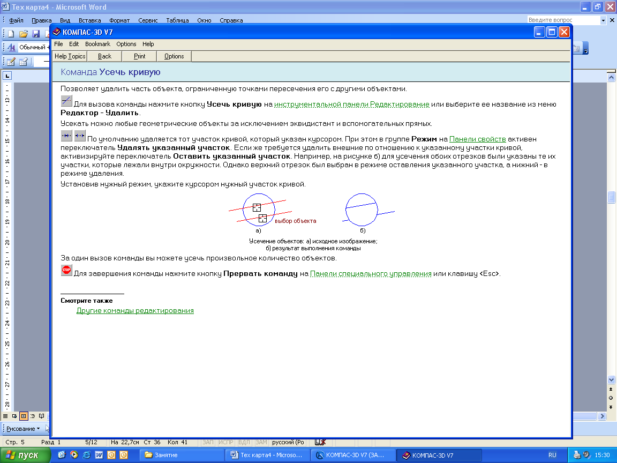The width and height of the screenshot is (617, 463).
Task: Toggle ЗАП macro recording indicator in status bar
Action: (208, 442)
